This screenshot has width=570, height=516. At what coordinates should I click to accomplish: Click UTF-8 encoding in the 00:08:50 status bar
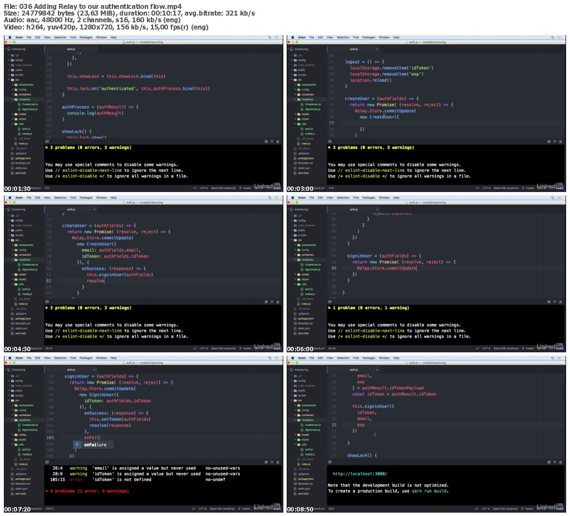pyautogui.click(x=487, y=509)
